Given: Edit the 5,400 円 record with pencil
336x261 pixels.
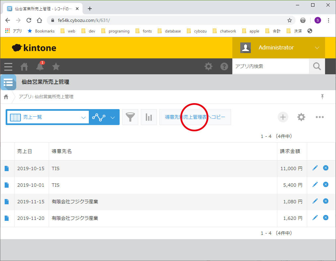Looking at the screenshot, I should tap(315, 184).
